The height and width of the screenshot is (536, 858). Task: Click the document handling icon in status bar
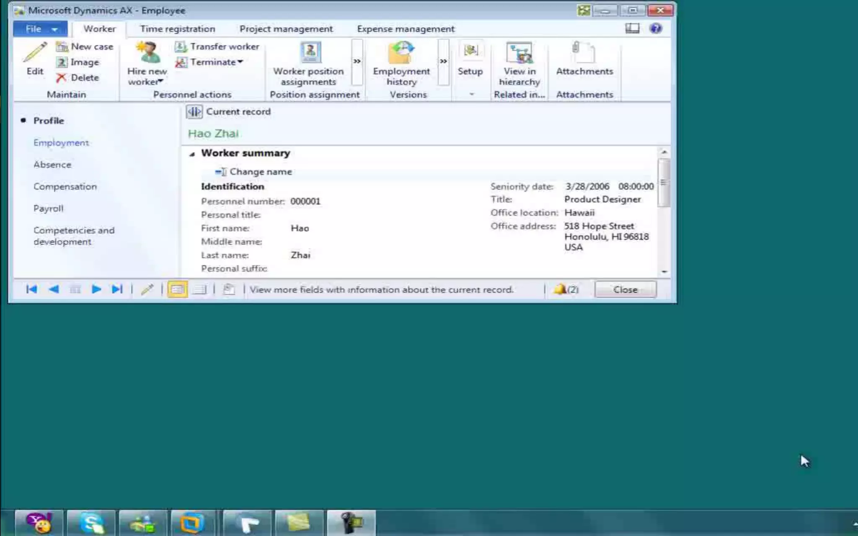point(229,289)
